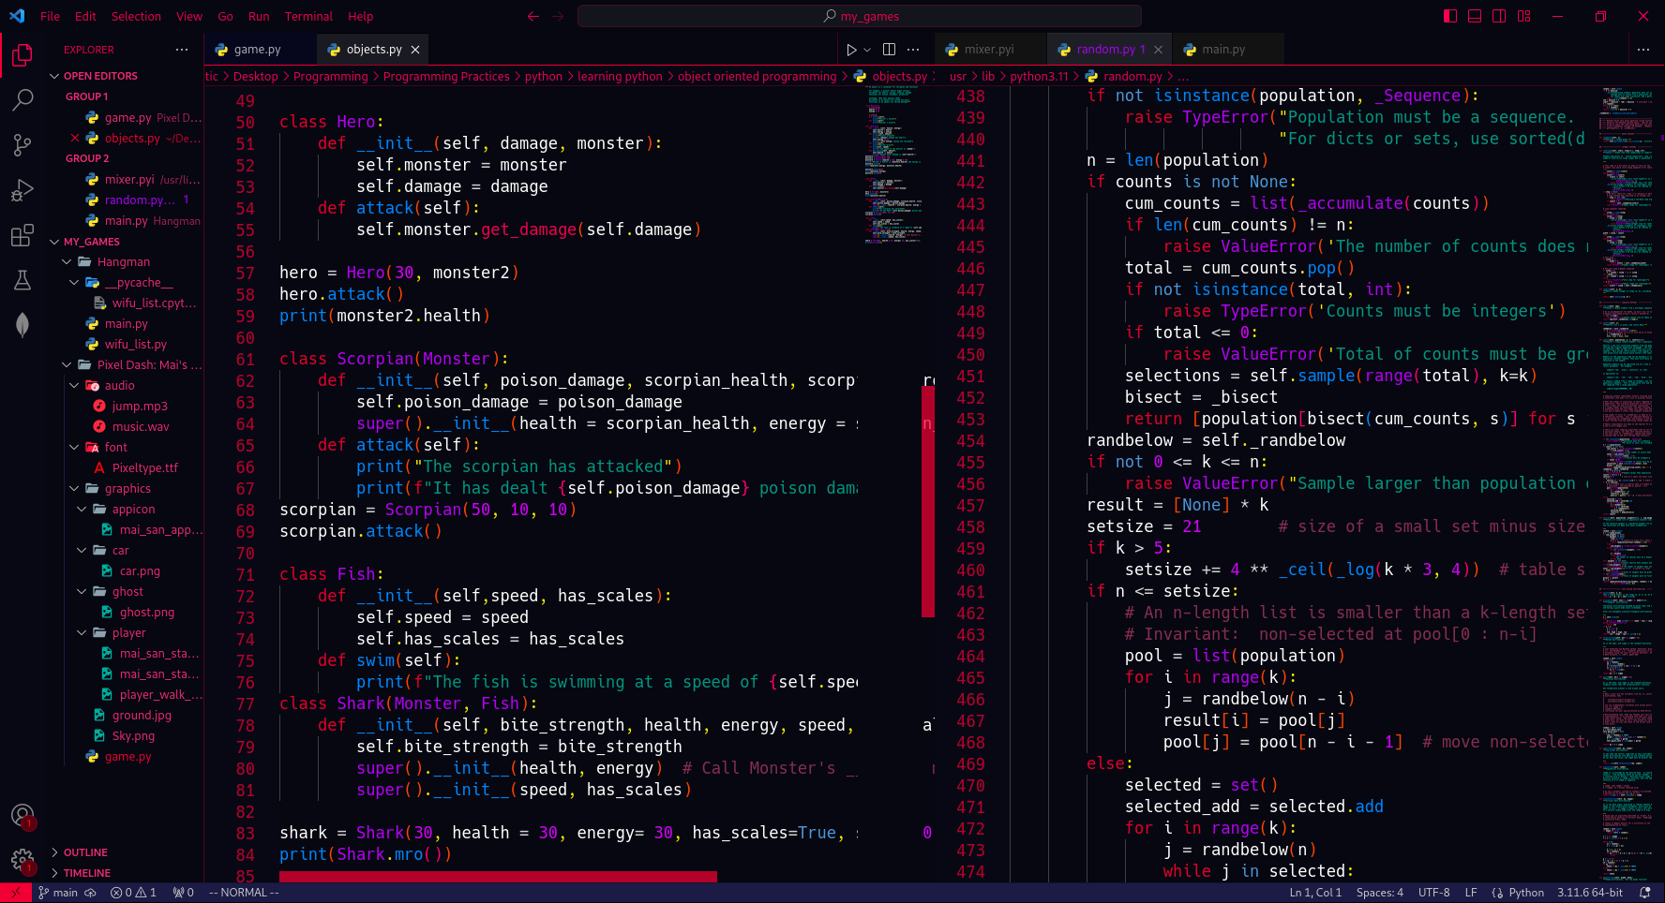1665x903 pixels.
Task: Open the MongoDB leaf icon
Action: pyautogui.click(x=22, y=325)
